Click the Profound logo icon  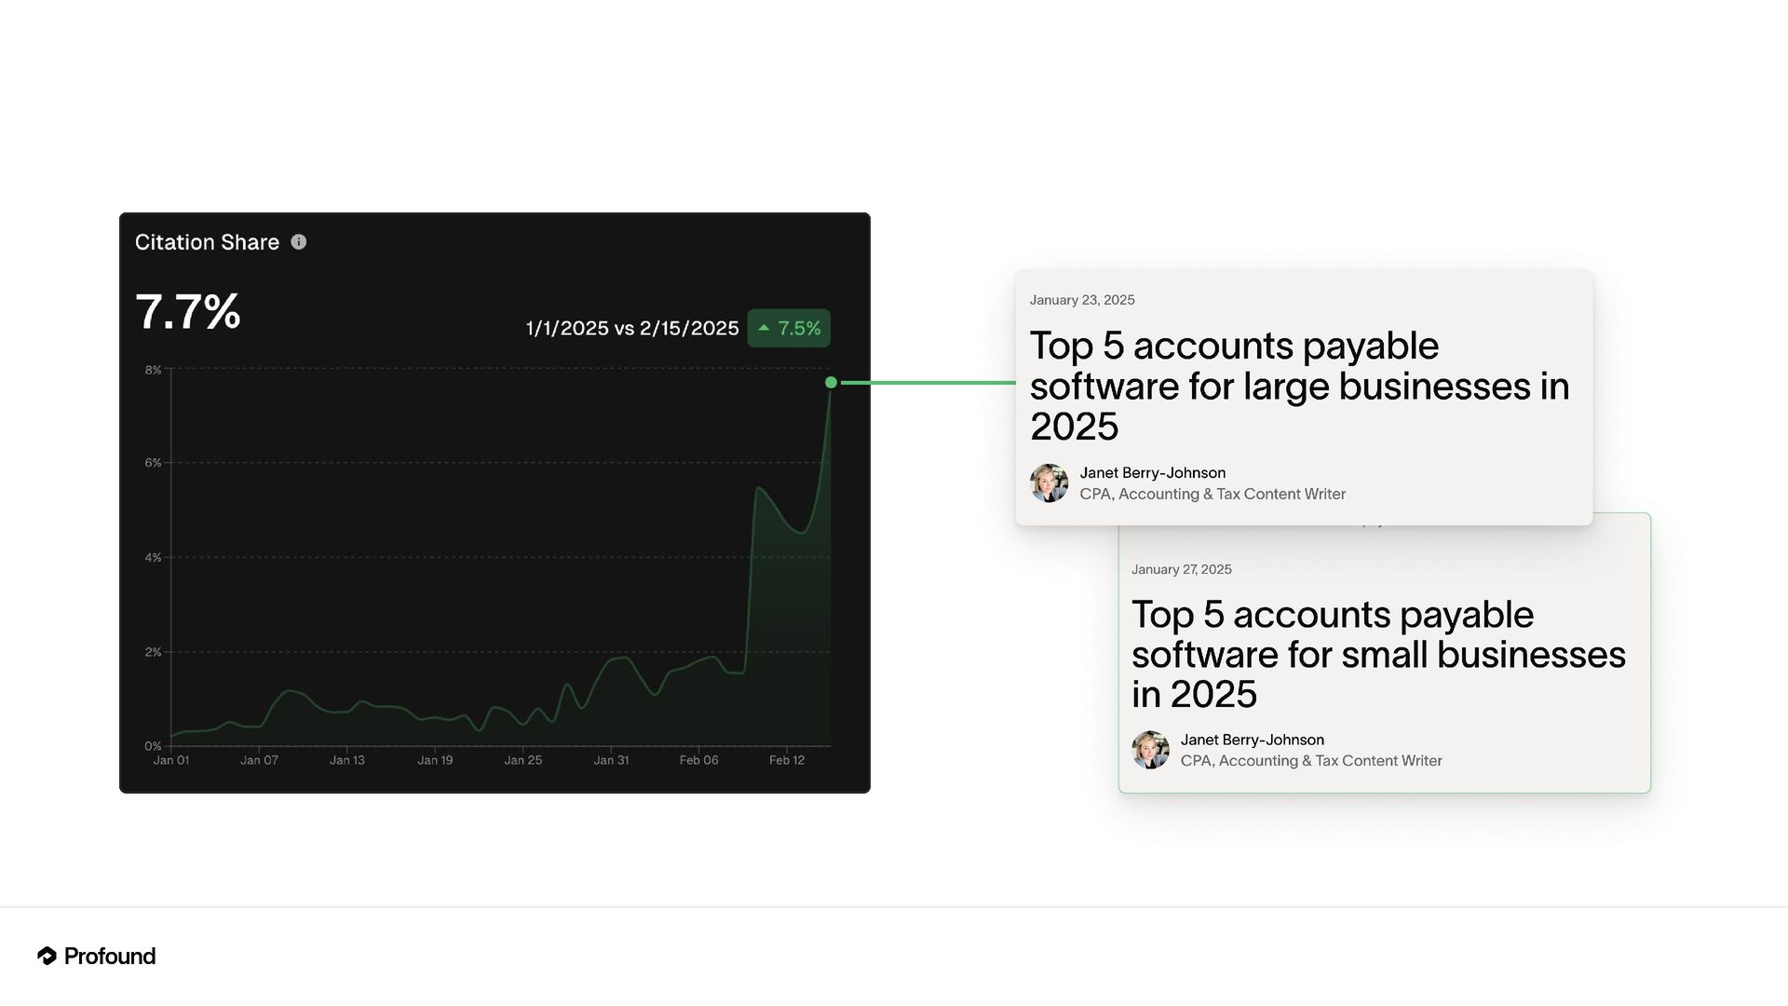pos(47,956)
